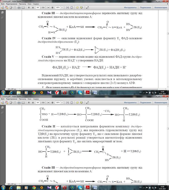Open Windows Explorer folder on upper taskbar
Viewport: 169px width, 190px height.
[x=19, y=93]
